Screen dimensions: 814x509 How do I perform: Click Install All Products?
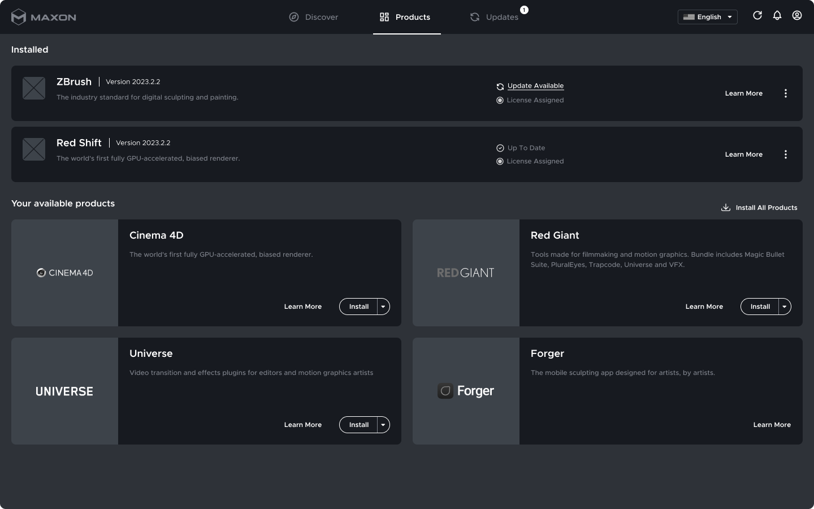[x=759, y=208]
